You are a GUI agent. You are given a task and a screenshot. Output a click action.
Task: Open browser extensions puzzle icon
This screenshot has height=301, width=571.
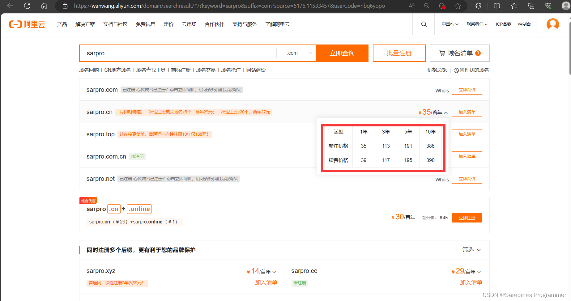(478, 6)
